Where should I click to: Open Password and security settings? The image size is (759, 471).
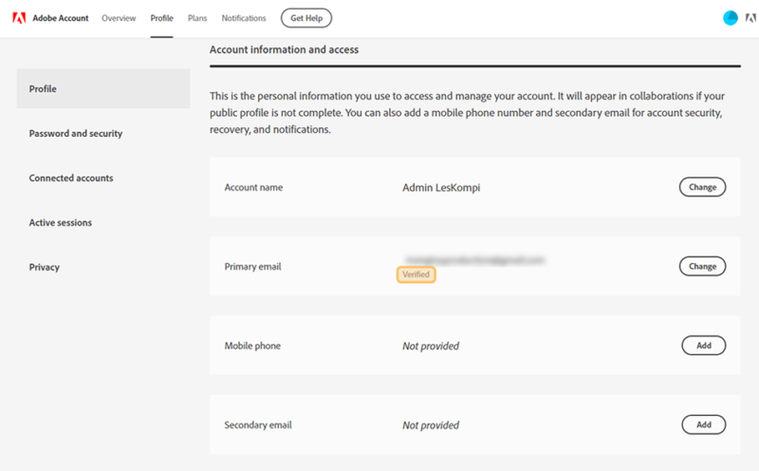[x=76, y=133]
